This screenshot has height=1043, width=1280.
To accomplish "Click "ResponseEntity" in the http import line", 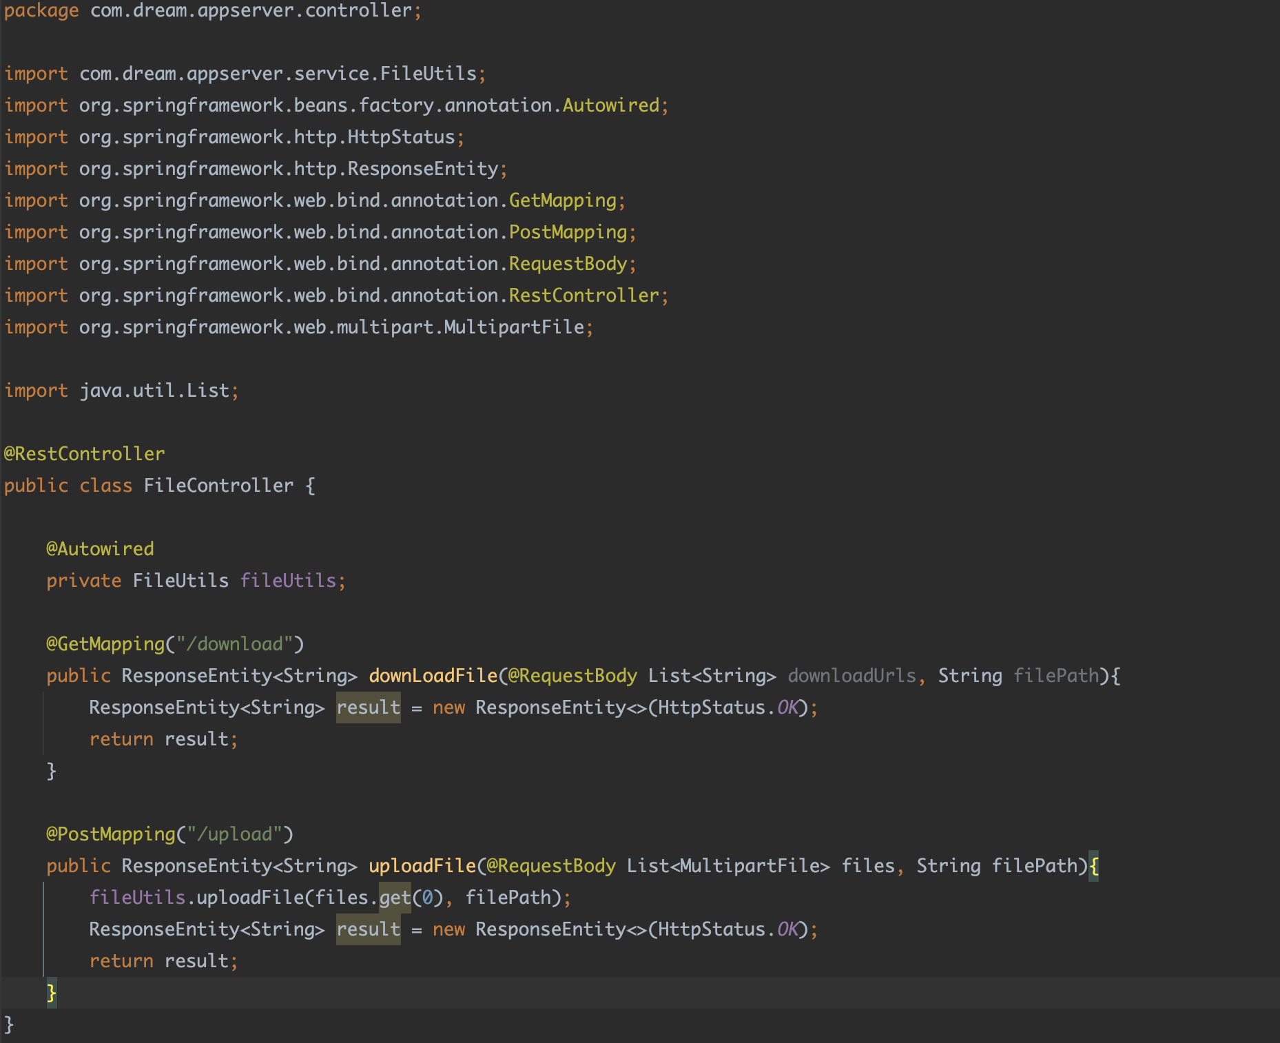I will click(422, 169).
